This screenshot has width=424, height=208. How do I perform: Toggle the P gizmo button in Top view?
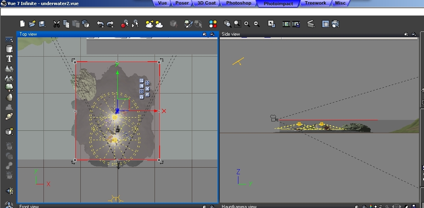(142, 81)
